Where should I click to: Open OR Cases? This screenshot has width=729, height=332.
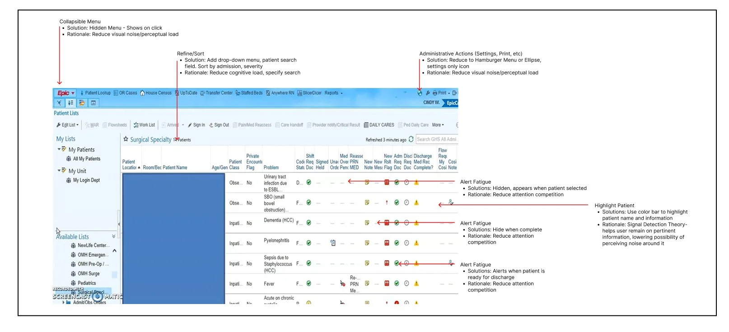click(x=125, y=93)
